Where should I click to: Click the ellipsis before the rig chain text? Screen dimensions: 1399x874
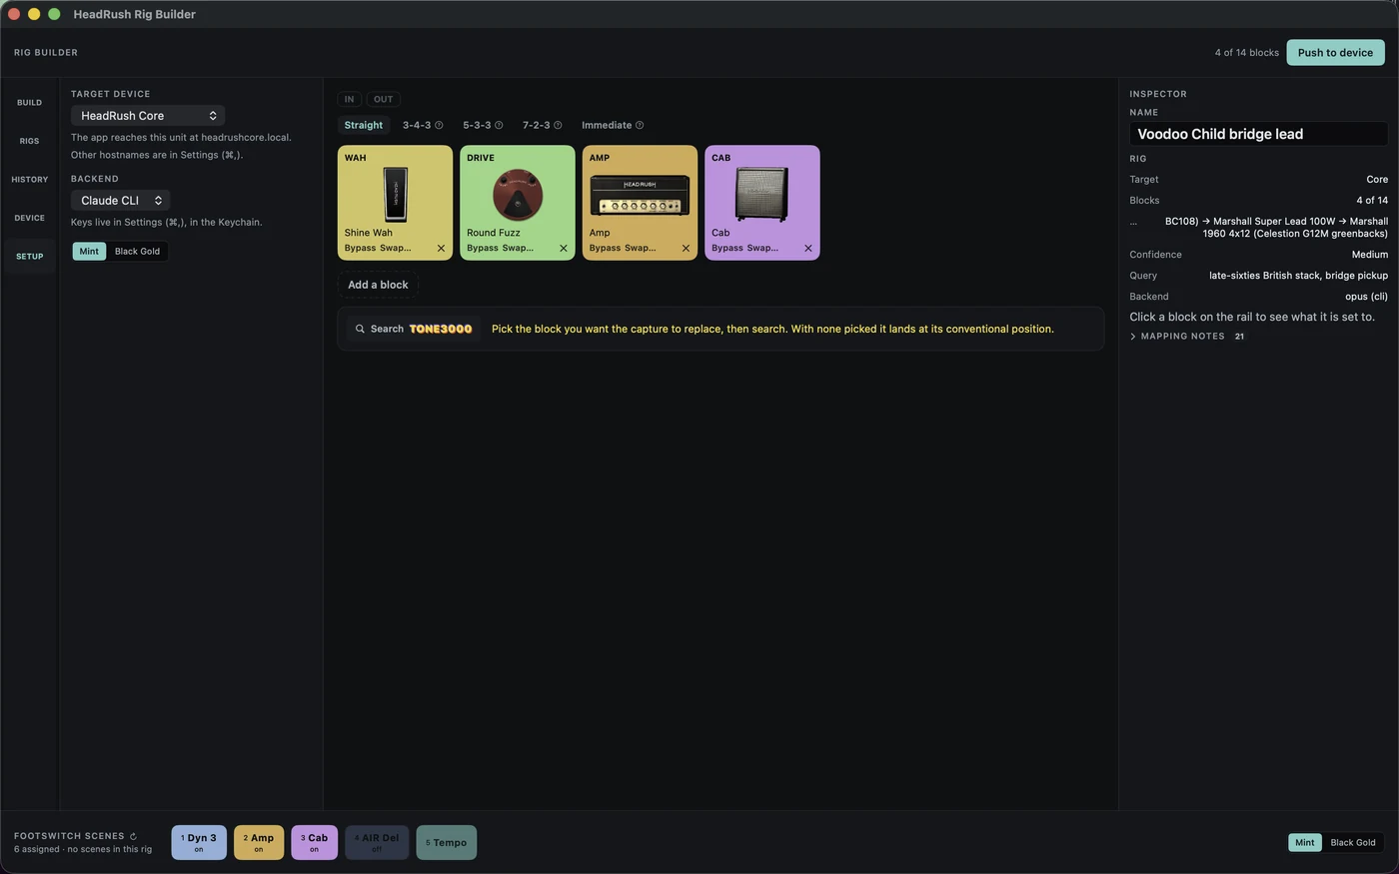pyautogui.click(x=1133, y=223)
